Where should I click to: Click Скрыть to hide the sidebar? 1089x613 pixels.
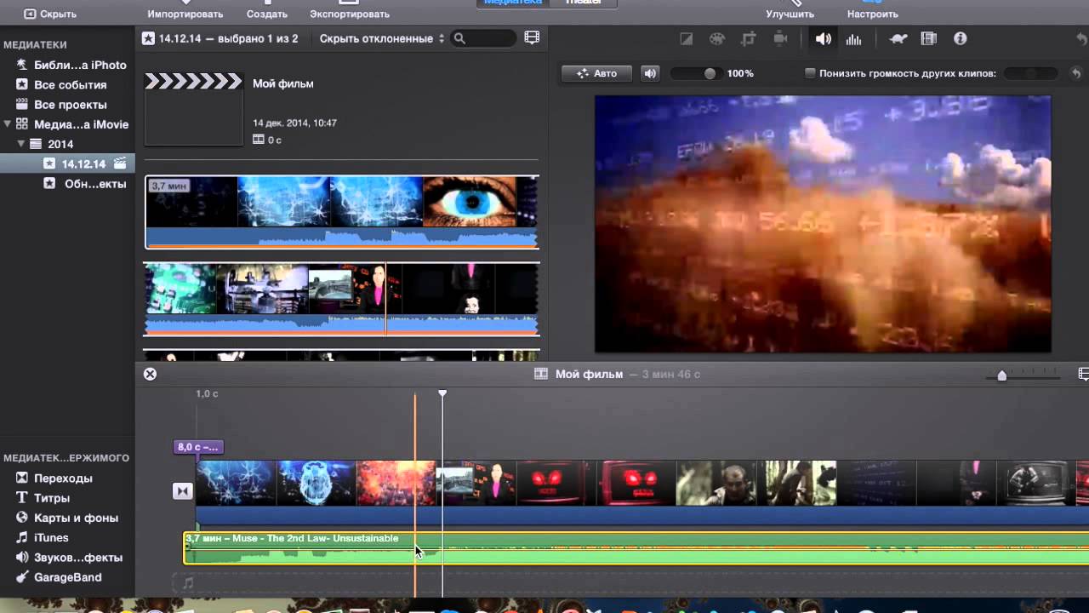[50, 14]
